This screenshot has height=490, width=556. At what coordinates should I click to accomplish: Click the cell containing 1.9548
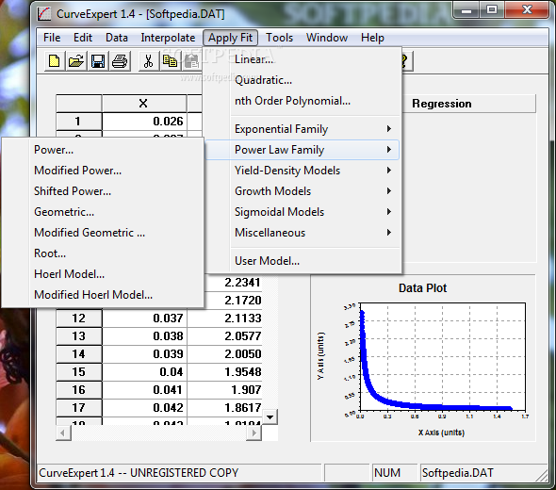coord(225,372)
